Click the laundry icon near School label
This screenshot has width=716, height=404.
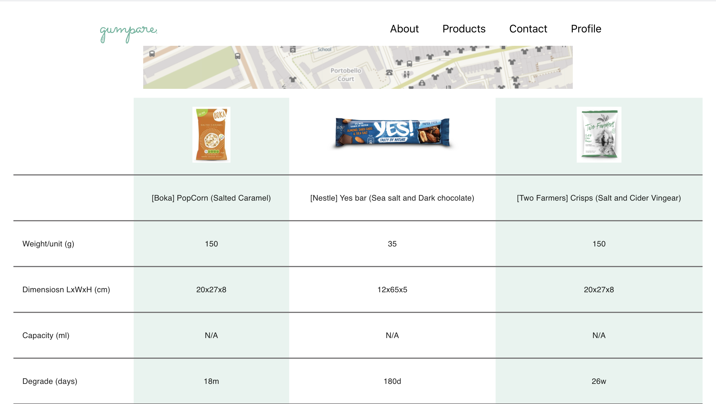click(293, 50)
